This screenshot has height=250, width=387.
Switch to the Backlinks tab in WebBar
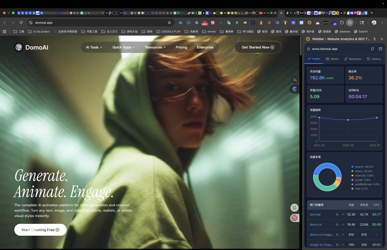(353, 59)
